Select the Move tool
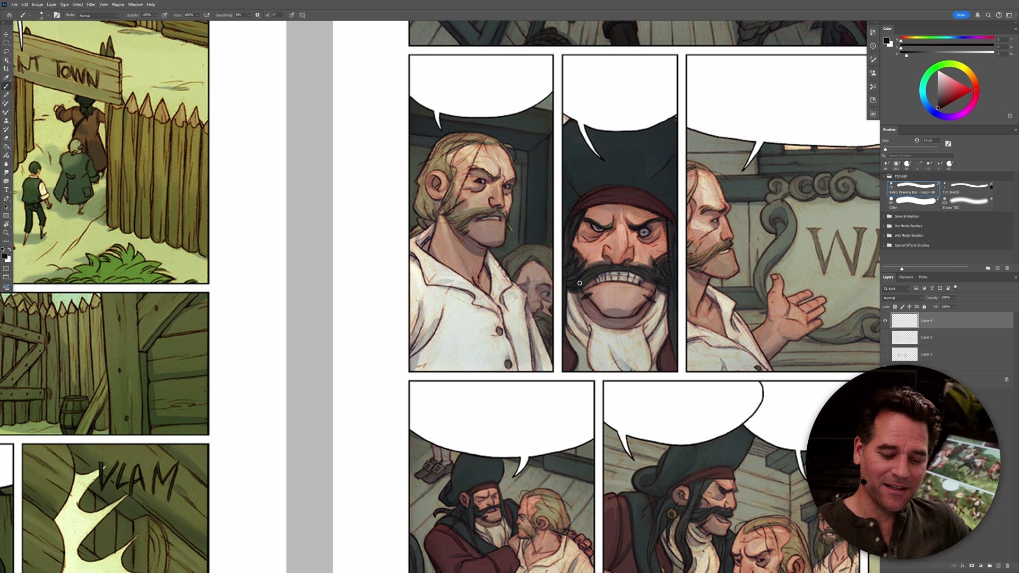Image resolution: width=1019 pixels, height=573 pixels. point(6,34)
